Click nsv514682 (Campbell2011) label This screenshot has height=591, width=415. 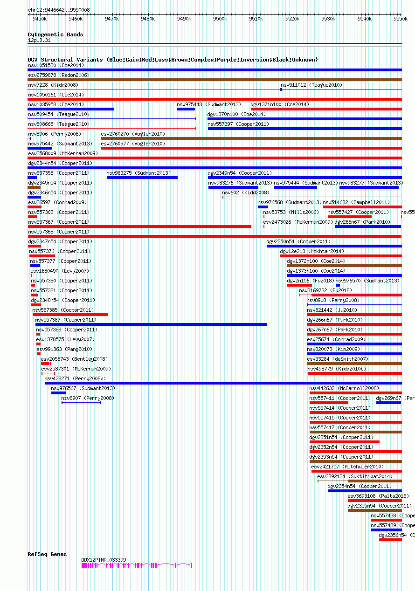point(357,202)
